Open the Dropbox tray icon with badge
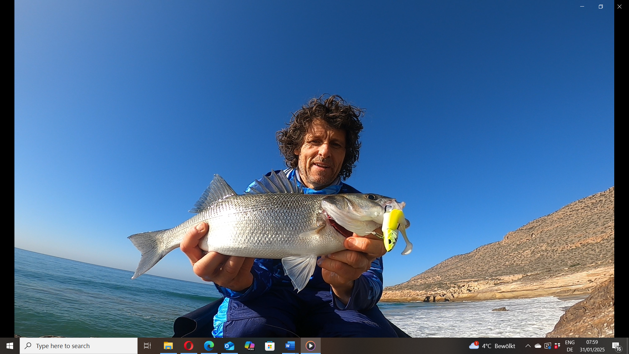The image size is (629, 354). 557,346
